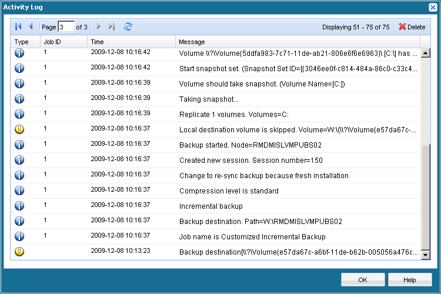Click the info icon for 'Volume should take snapshot' row

coord(19,83)
